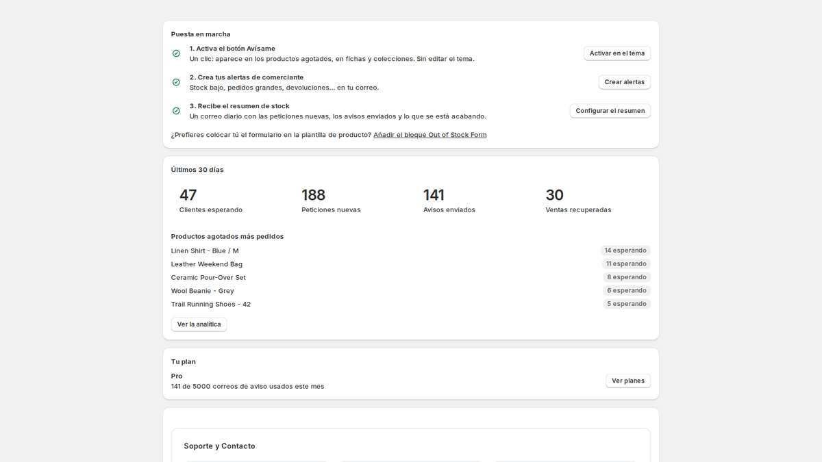Click the check icon for step 2 Crea tus alertas
The image size is (822, 462).
click(x=176, y=82)
